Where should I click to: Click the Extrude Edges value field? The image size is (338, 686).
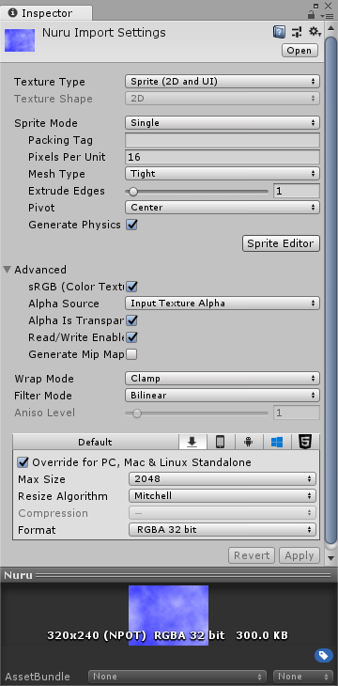[297, 191]
